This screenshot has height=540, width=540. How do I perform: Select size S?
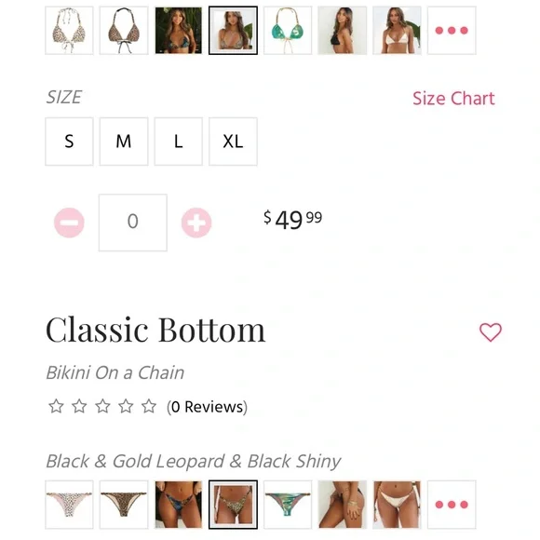[69, 142]
